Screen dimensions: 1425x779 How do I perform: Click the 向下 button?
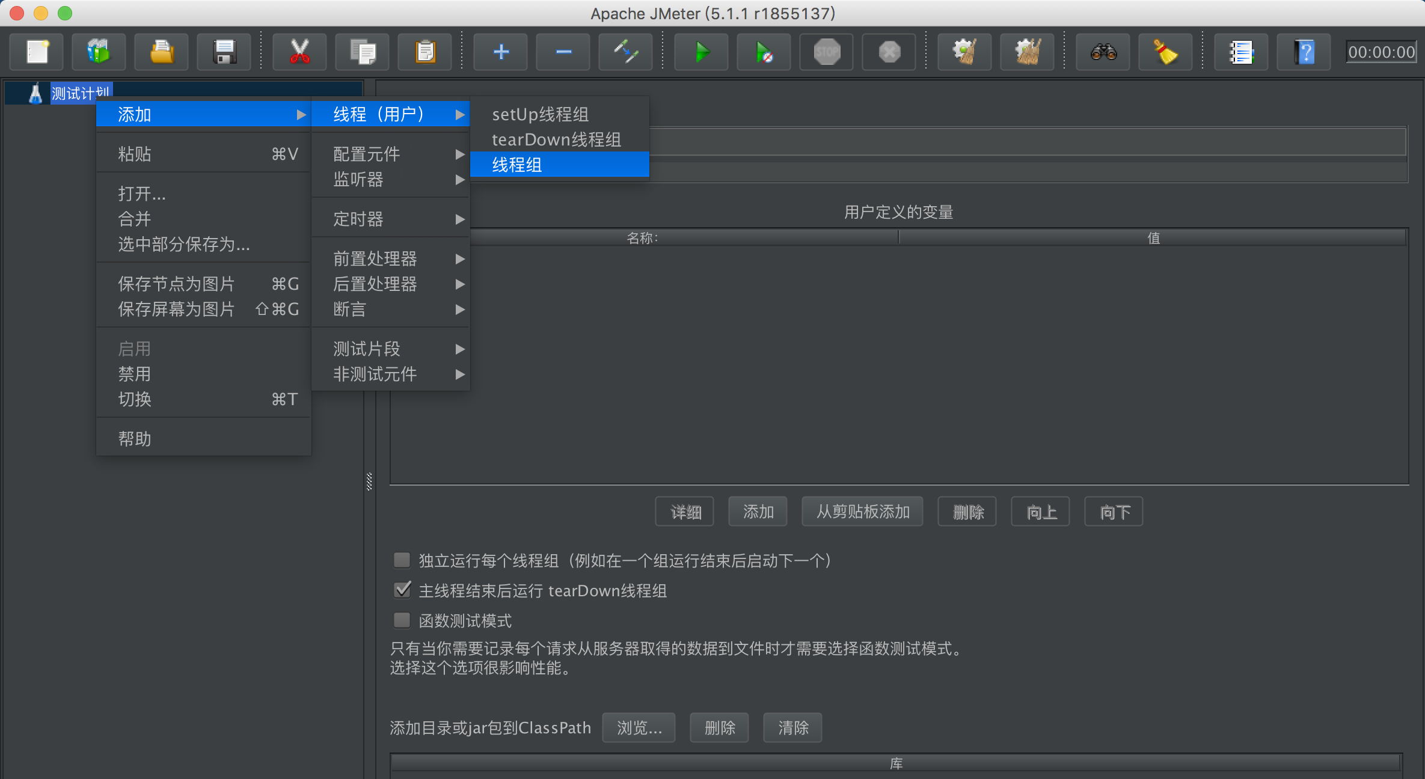(x=1114, y=512)
